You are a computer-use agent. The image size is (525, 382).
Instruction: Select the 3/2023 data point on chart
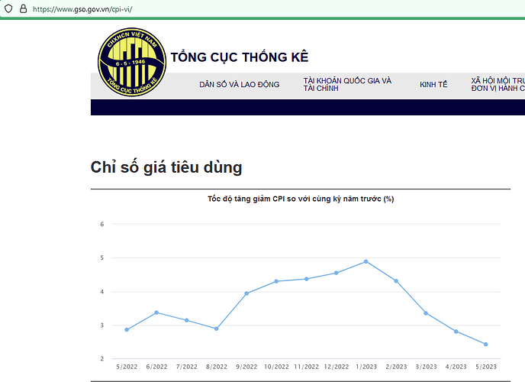pyautogui.click(x=426, y=313)
